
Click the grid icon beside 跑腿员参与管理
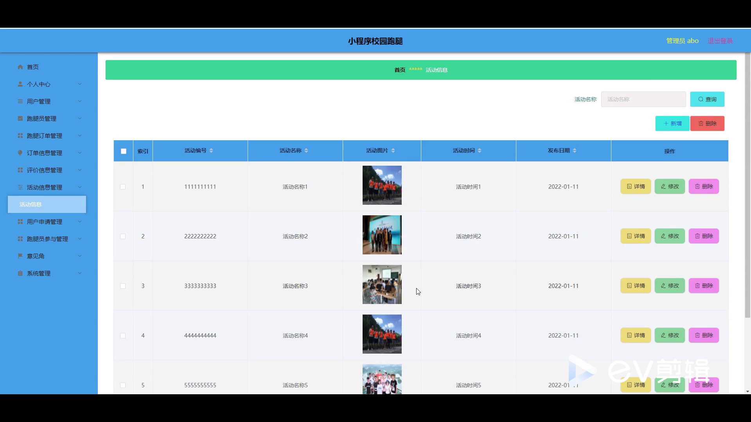point(20,239)
